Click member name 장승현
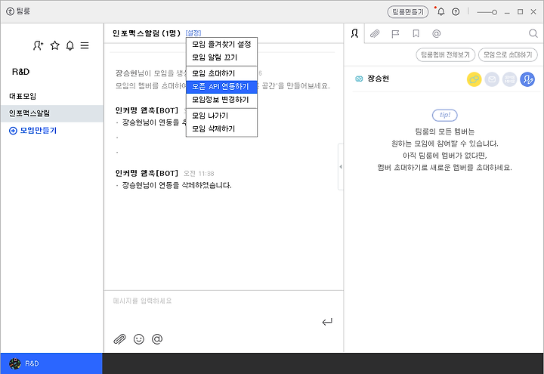 [x=379, y=79]
